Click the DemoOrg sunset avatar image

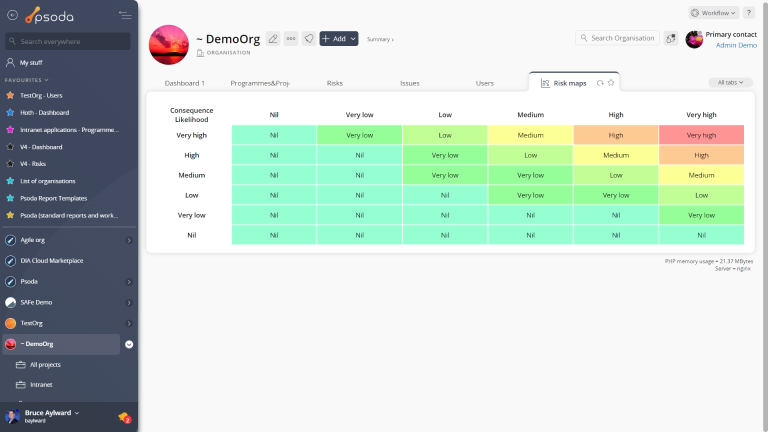point(169,45)
